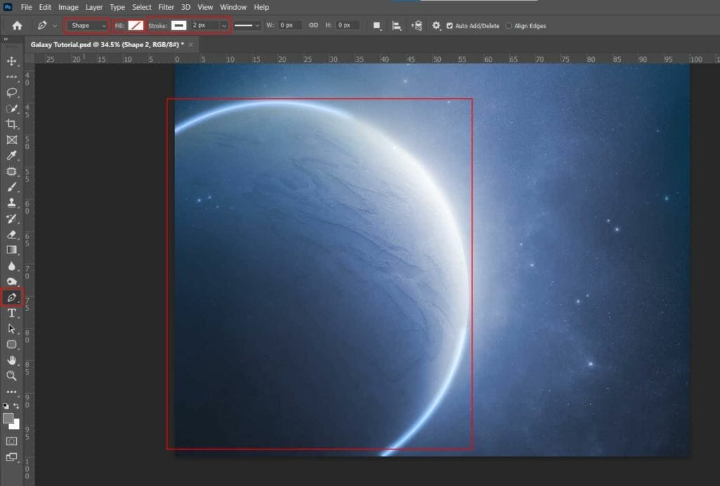This screenshot has width=720, height=486.
Task: Toggle the Auto Add/Delete checkbox
Action: (x=449, y=26)
